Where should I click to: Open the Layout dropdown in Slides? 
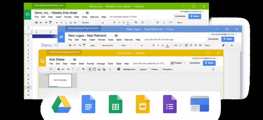point(144,69)
